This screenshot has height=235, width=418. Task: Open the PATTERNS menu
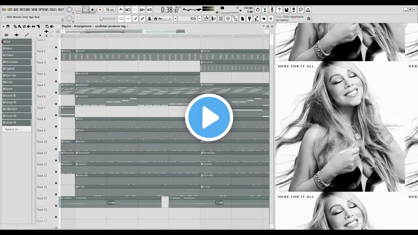click(x=25, y=10)
